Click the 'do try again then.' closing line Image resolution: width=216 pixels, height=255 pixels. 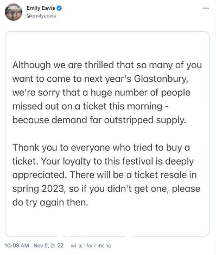click(x=50, y=203)
